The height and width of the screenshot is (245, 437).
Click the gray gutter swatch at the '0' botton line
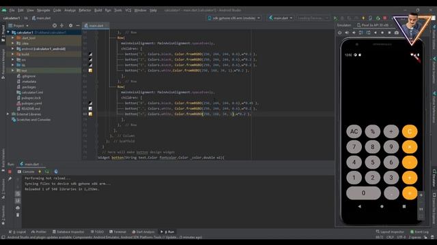pos(90,103)
